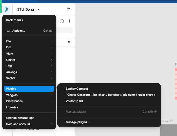
Task: Open STU_Dong file name dropdown arrow
Action: click(39, 9)
